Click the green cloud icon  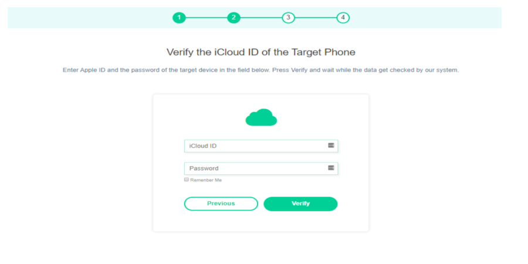coord(261,117)
